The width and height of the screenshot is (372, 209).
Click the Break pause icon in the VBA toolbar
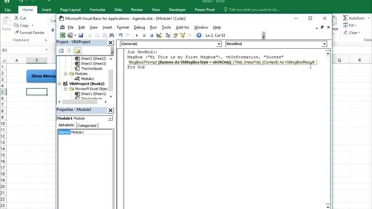(x=144, y=35)
